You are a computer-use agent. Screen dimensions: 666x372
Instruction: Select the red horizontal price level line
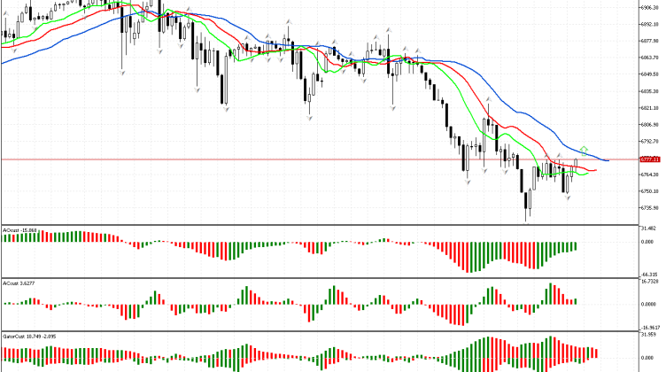266,159
